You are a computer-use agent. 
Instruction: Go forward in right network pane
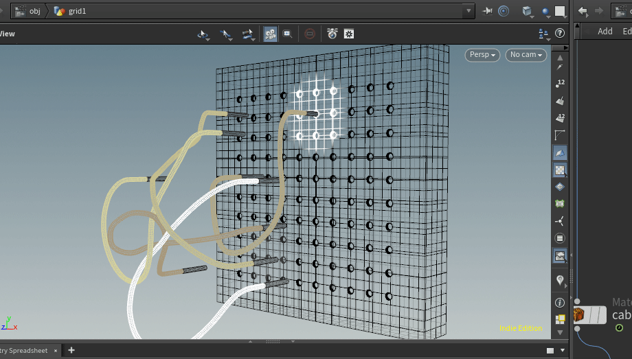tap(599, 11)
